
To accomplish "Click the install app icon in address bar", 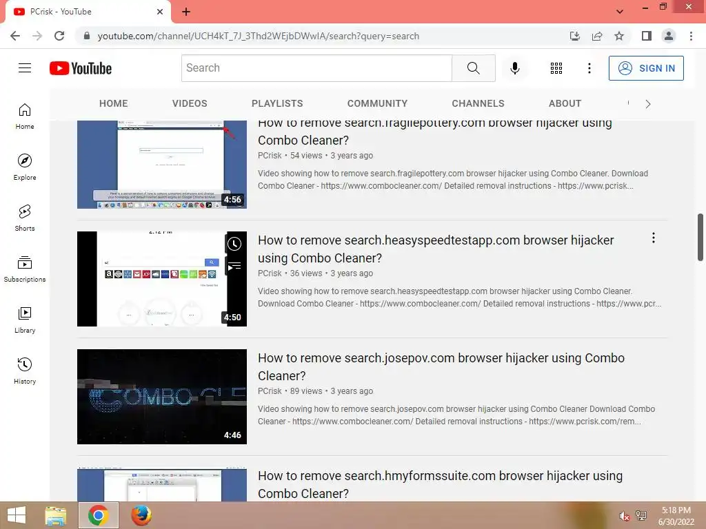I will click(x=575, y=36).
